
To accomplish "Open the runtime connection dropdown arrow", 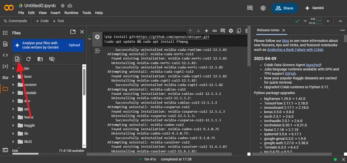I will click(x=328, y=21).
